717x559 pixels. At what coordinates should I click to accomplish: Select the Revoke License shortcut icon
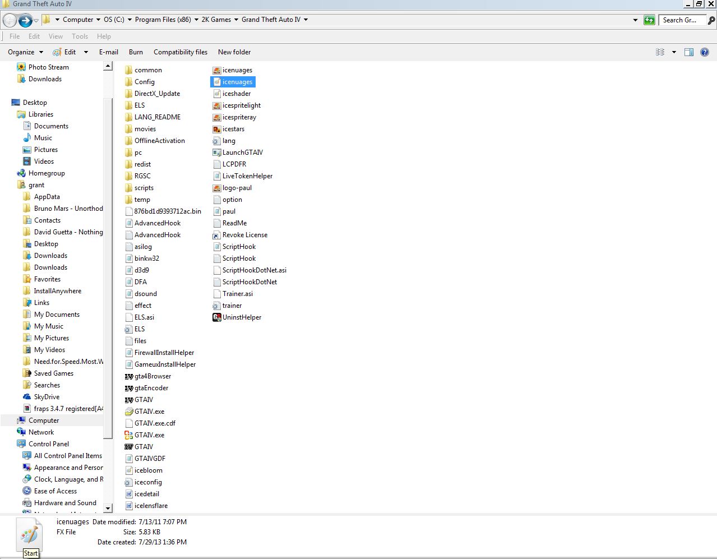click(x=217, y=235)
